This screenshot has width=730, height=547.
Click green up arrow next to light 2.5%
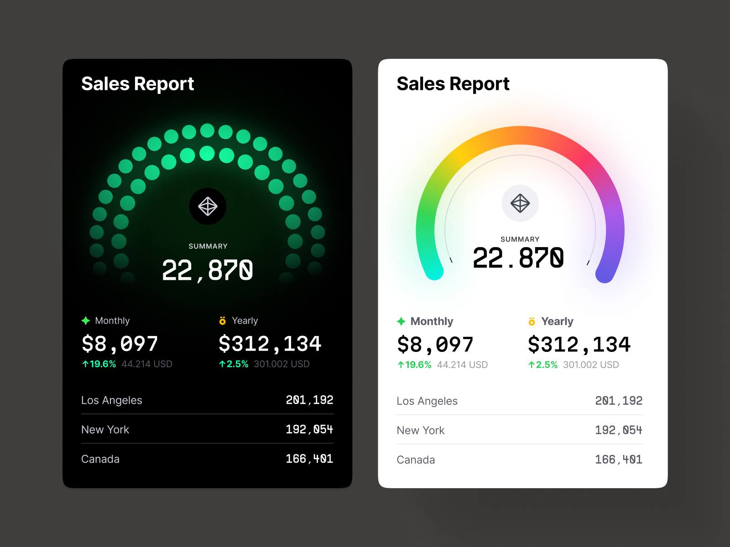531,365
